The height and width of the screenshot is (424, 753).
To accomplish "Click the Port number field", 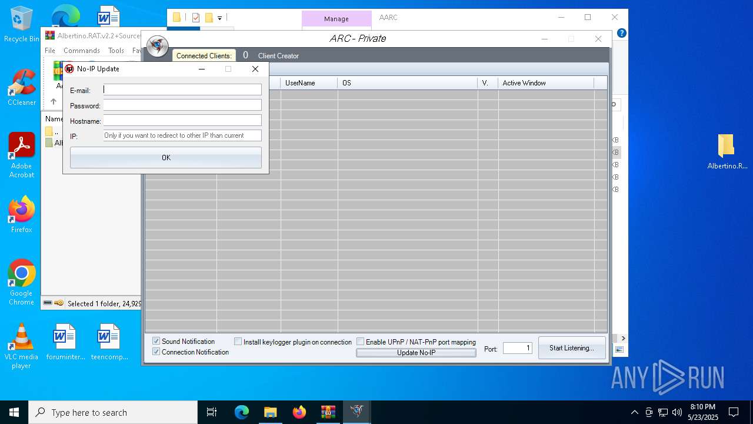I will point(518,348).
